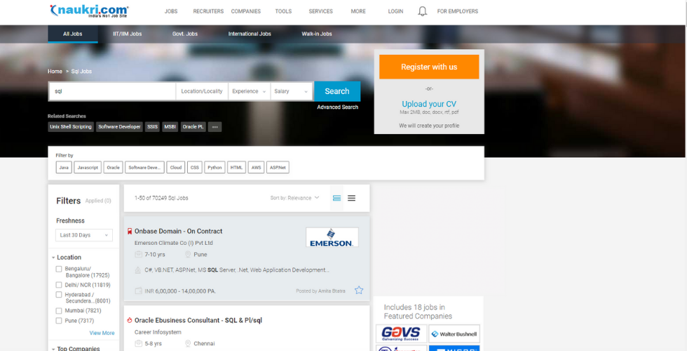Save Onbase Domain job with star icon
The image size is (687, 351).
(359, 290)
